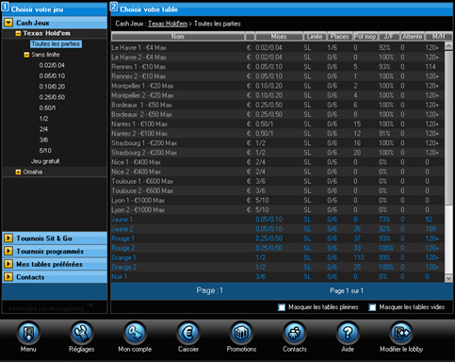The width and height of the screenshot is (455, 362).
Task: Select the Orange 2 table row
Action: click(x=278, y=267)
